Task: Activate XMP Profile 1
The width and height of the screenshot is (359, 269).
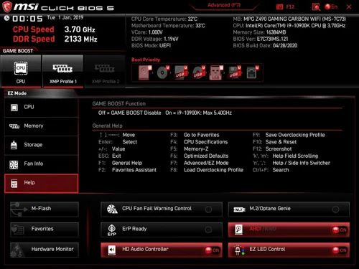Action: click(x=63, y=71)
